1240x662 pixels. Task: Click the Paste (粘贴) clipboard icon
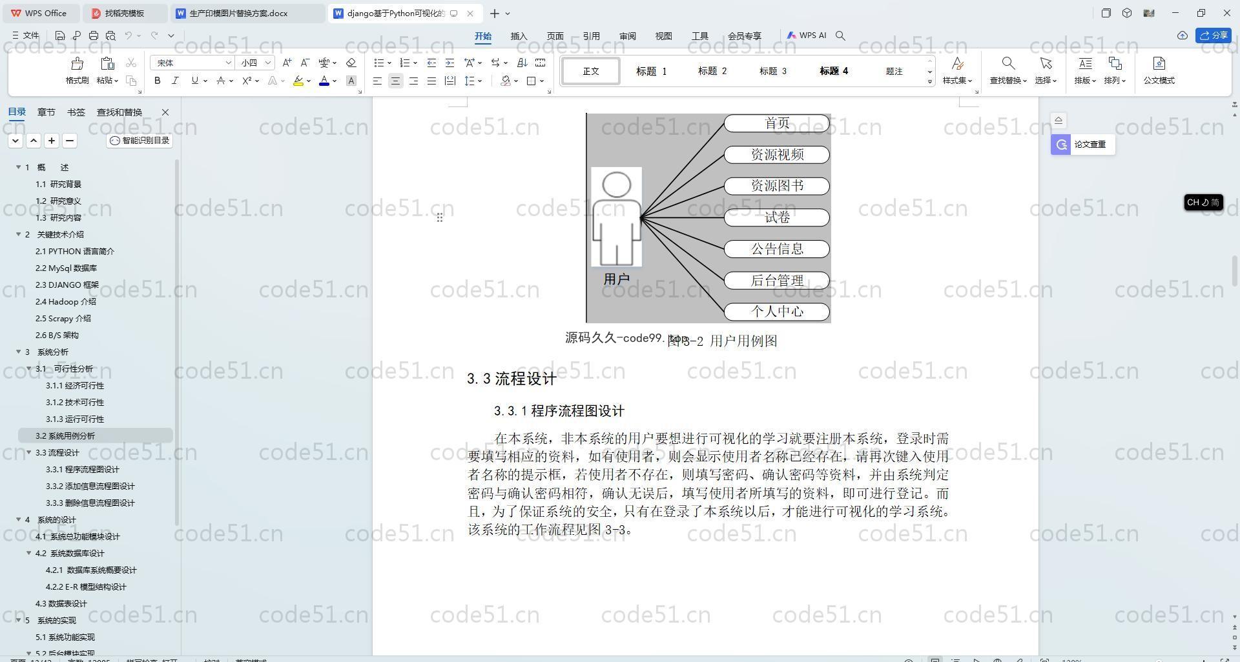pyautogui.click(x=107, y=63)
